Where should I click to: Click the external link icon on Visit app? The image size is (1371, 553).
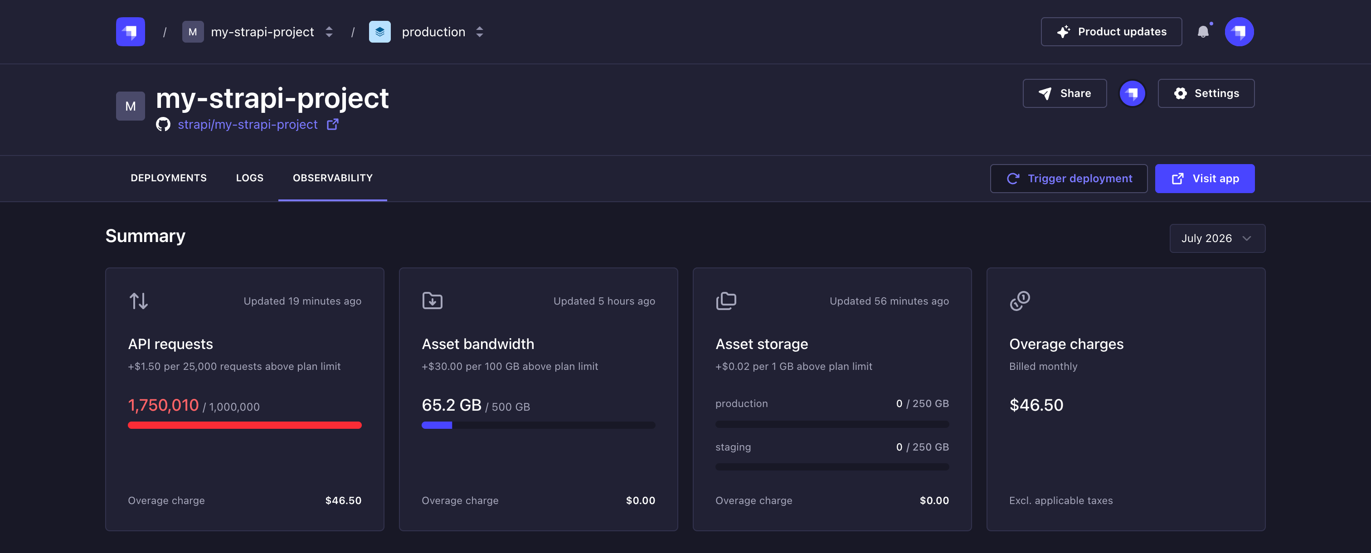pos(1178,179)
